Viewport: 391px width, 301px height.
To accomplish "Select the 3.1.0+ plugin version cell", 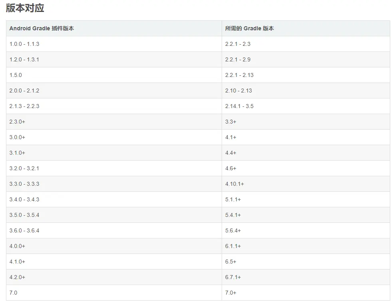I will point(17,153).
